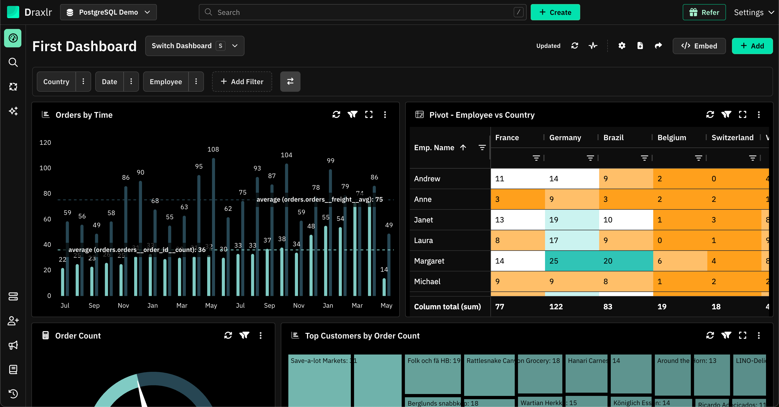This screenshot has width=779, height=407.
Task: Open the search icon in the left sidebar
Action: coord(13,62)
